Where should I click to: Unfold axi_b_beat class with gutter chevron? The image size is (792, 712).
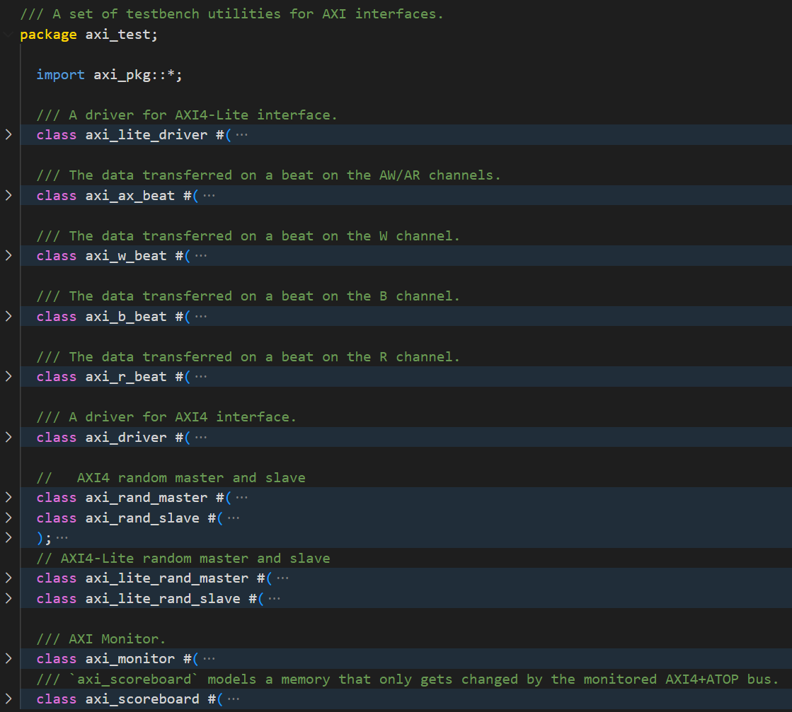pos(8,316)
